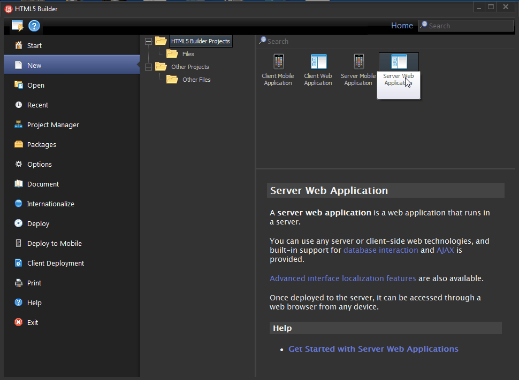This screenshot has height=380, width=519.
Task: Follow the AJAX link
Action: click(445, 250)
